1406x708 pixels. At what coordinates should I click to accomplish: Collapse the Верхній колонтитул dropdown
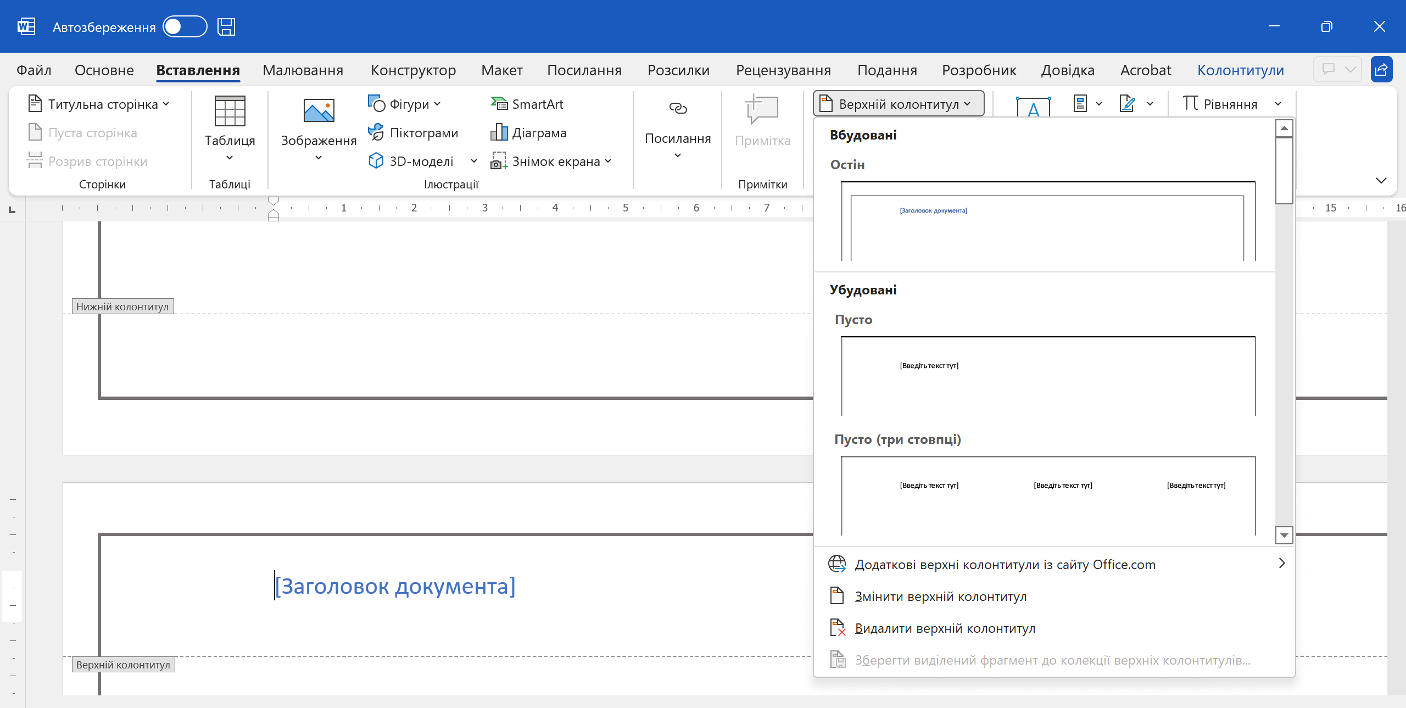click(899, 104)
